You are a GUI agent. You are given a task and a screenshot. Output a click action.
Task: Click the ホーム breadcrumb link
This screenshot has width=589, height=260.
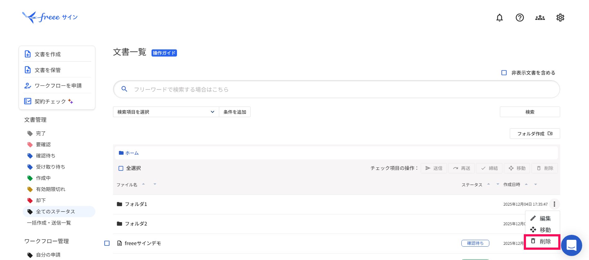point(132,153)
